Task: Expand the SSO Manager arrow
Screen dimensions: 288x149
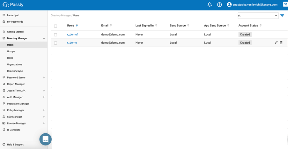Action: pos(44,117)
